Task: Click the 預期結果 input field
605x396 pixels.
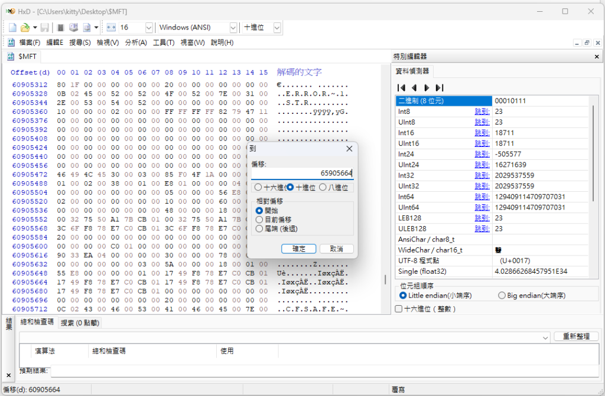Action: [324, 371]
